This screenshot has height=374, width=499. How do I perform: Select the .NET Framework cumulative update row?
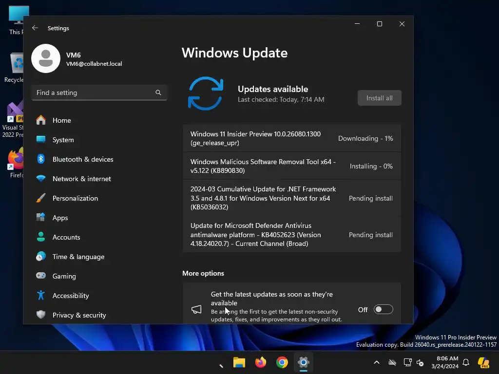tap(292, 198)
